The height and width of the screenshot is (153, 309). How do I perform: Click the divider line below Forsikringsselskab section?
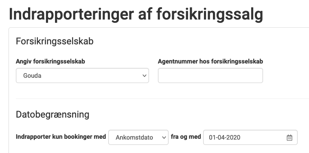click(x=162, y=98)
